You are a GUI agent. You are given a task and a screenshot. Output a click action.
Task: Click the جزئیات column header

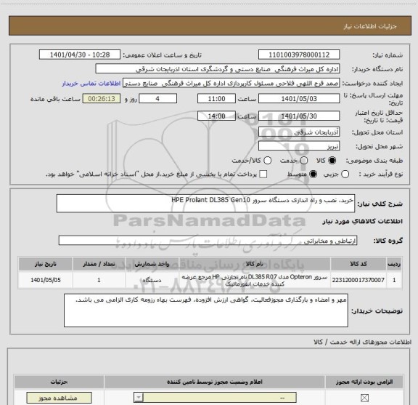tap(60, 382)
